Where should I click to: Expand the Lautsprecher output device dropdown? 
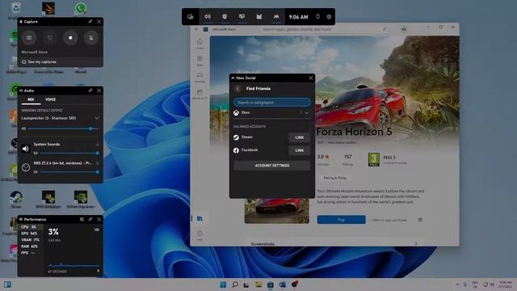tap(97, 118)
